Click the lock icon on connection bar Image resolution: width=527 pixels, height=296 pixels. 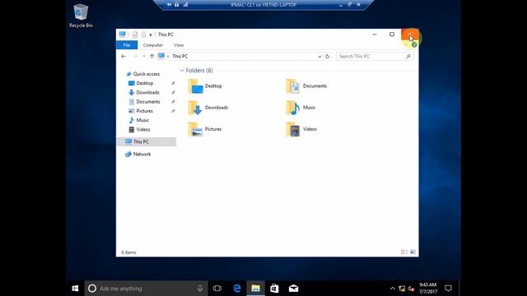(176, 5)
